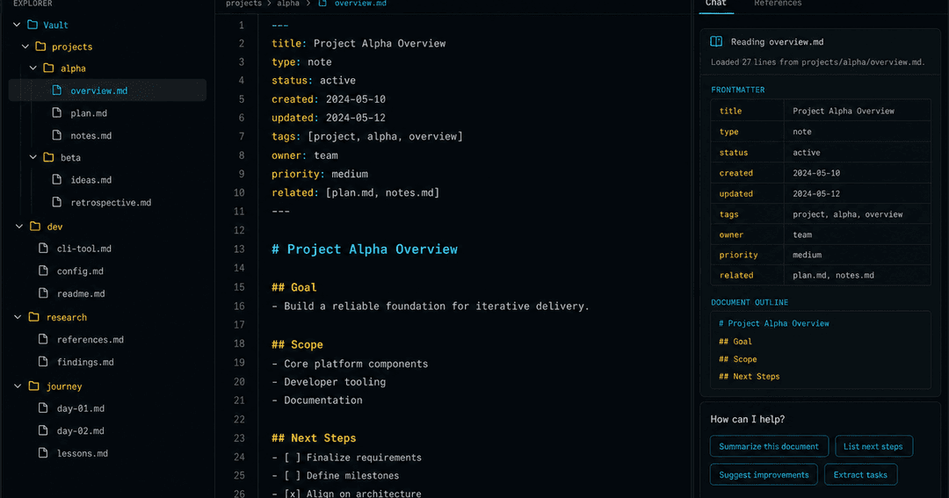The width and height of the screenshot is (949, 498).
Task: Click the Vault folder icon
Action: pyautogui.click(x=33, y=25)
